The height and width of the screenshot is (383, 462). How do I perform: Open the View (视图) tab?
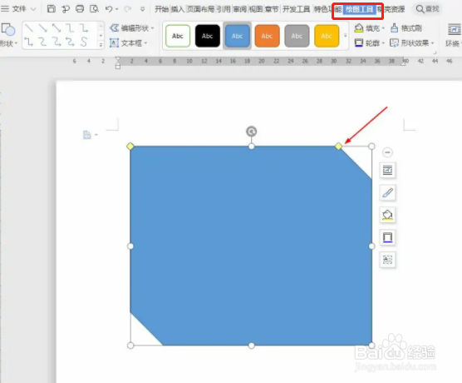(x=256, y=9)
